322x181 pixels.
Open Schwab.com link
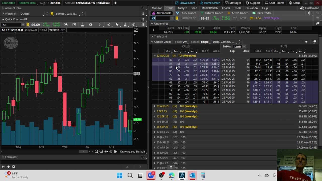point(185,3)
